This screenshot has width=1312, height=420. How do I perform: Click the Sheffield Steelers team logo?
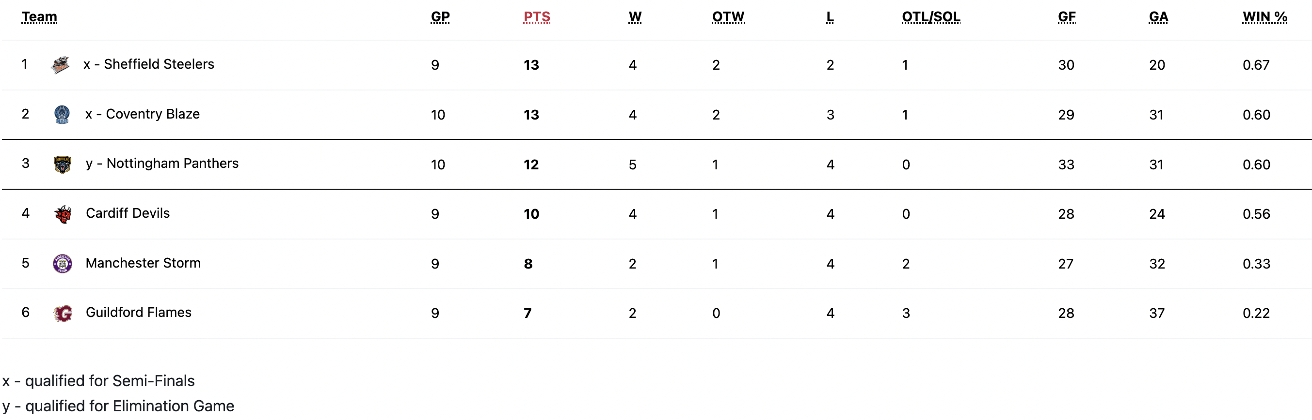(x=60, y=64)
